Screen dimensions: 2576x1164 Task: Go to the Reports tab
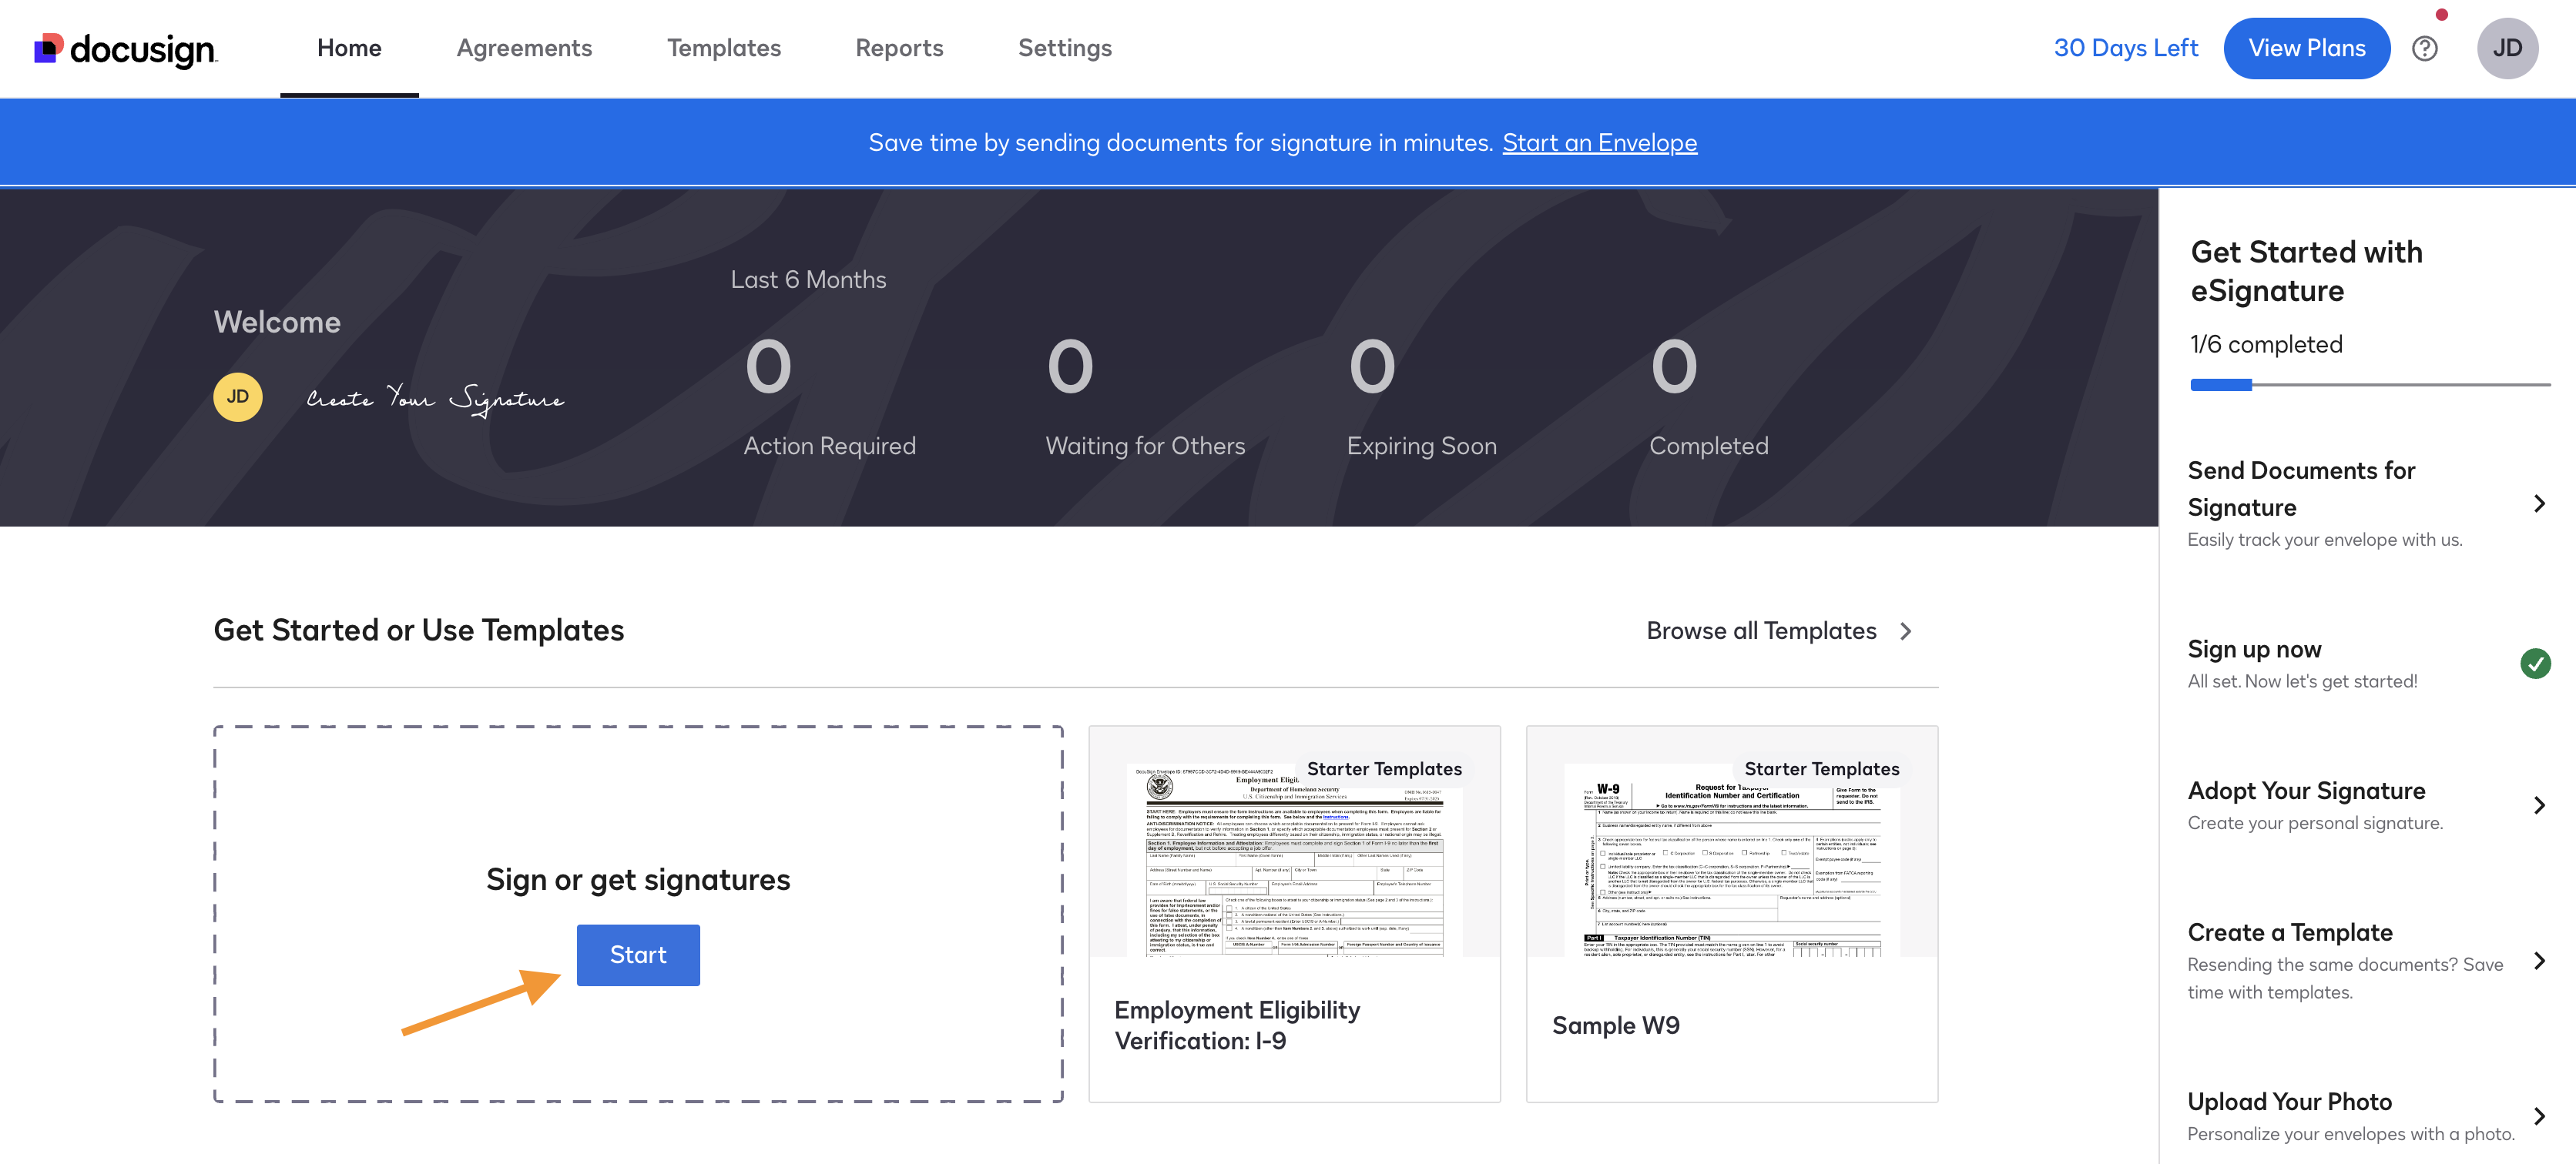[x=899, y=49]
